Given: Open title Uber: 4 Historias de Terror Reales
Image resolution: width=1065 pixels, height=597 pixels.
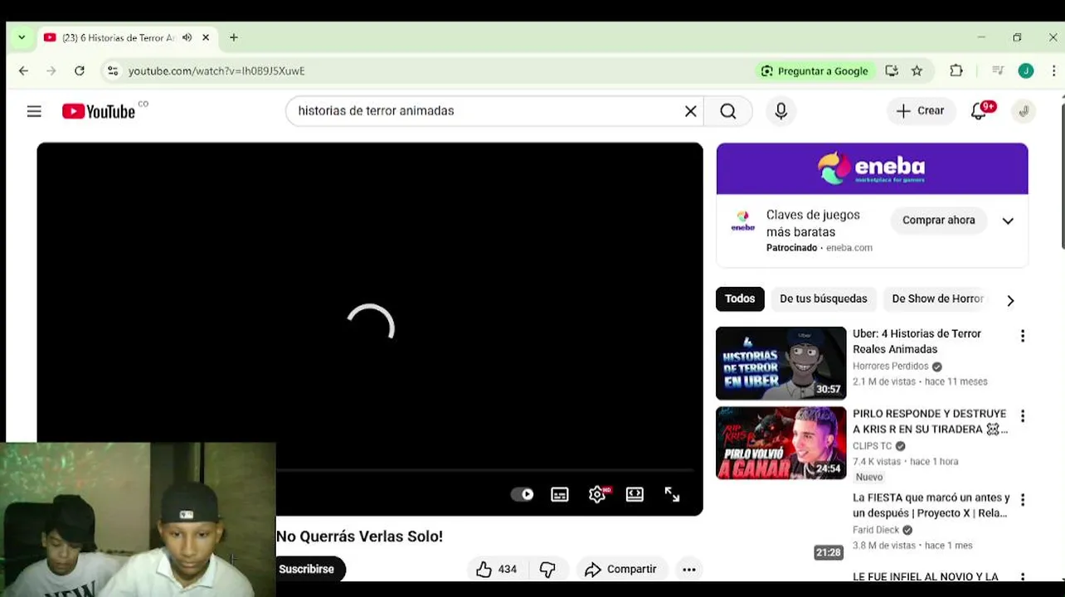Looking at the screenshot, I should [917, 341].
